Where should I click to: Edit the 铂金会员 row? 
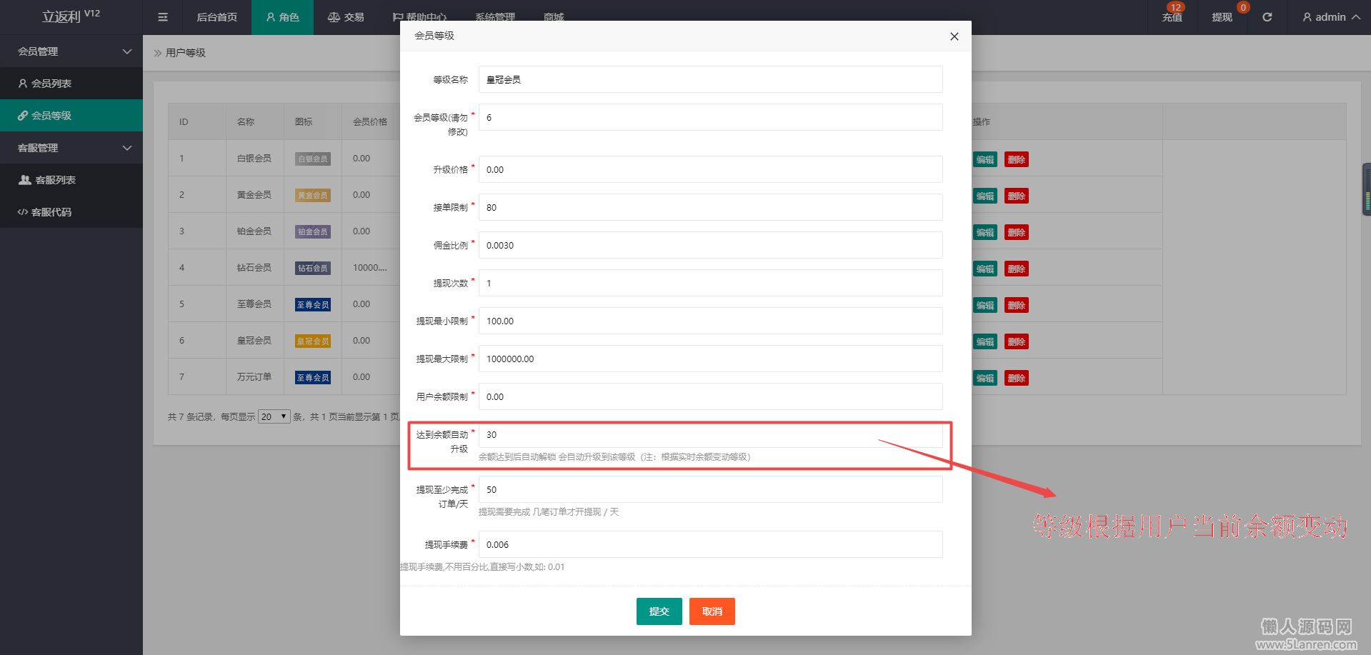click(985, 232)
